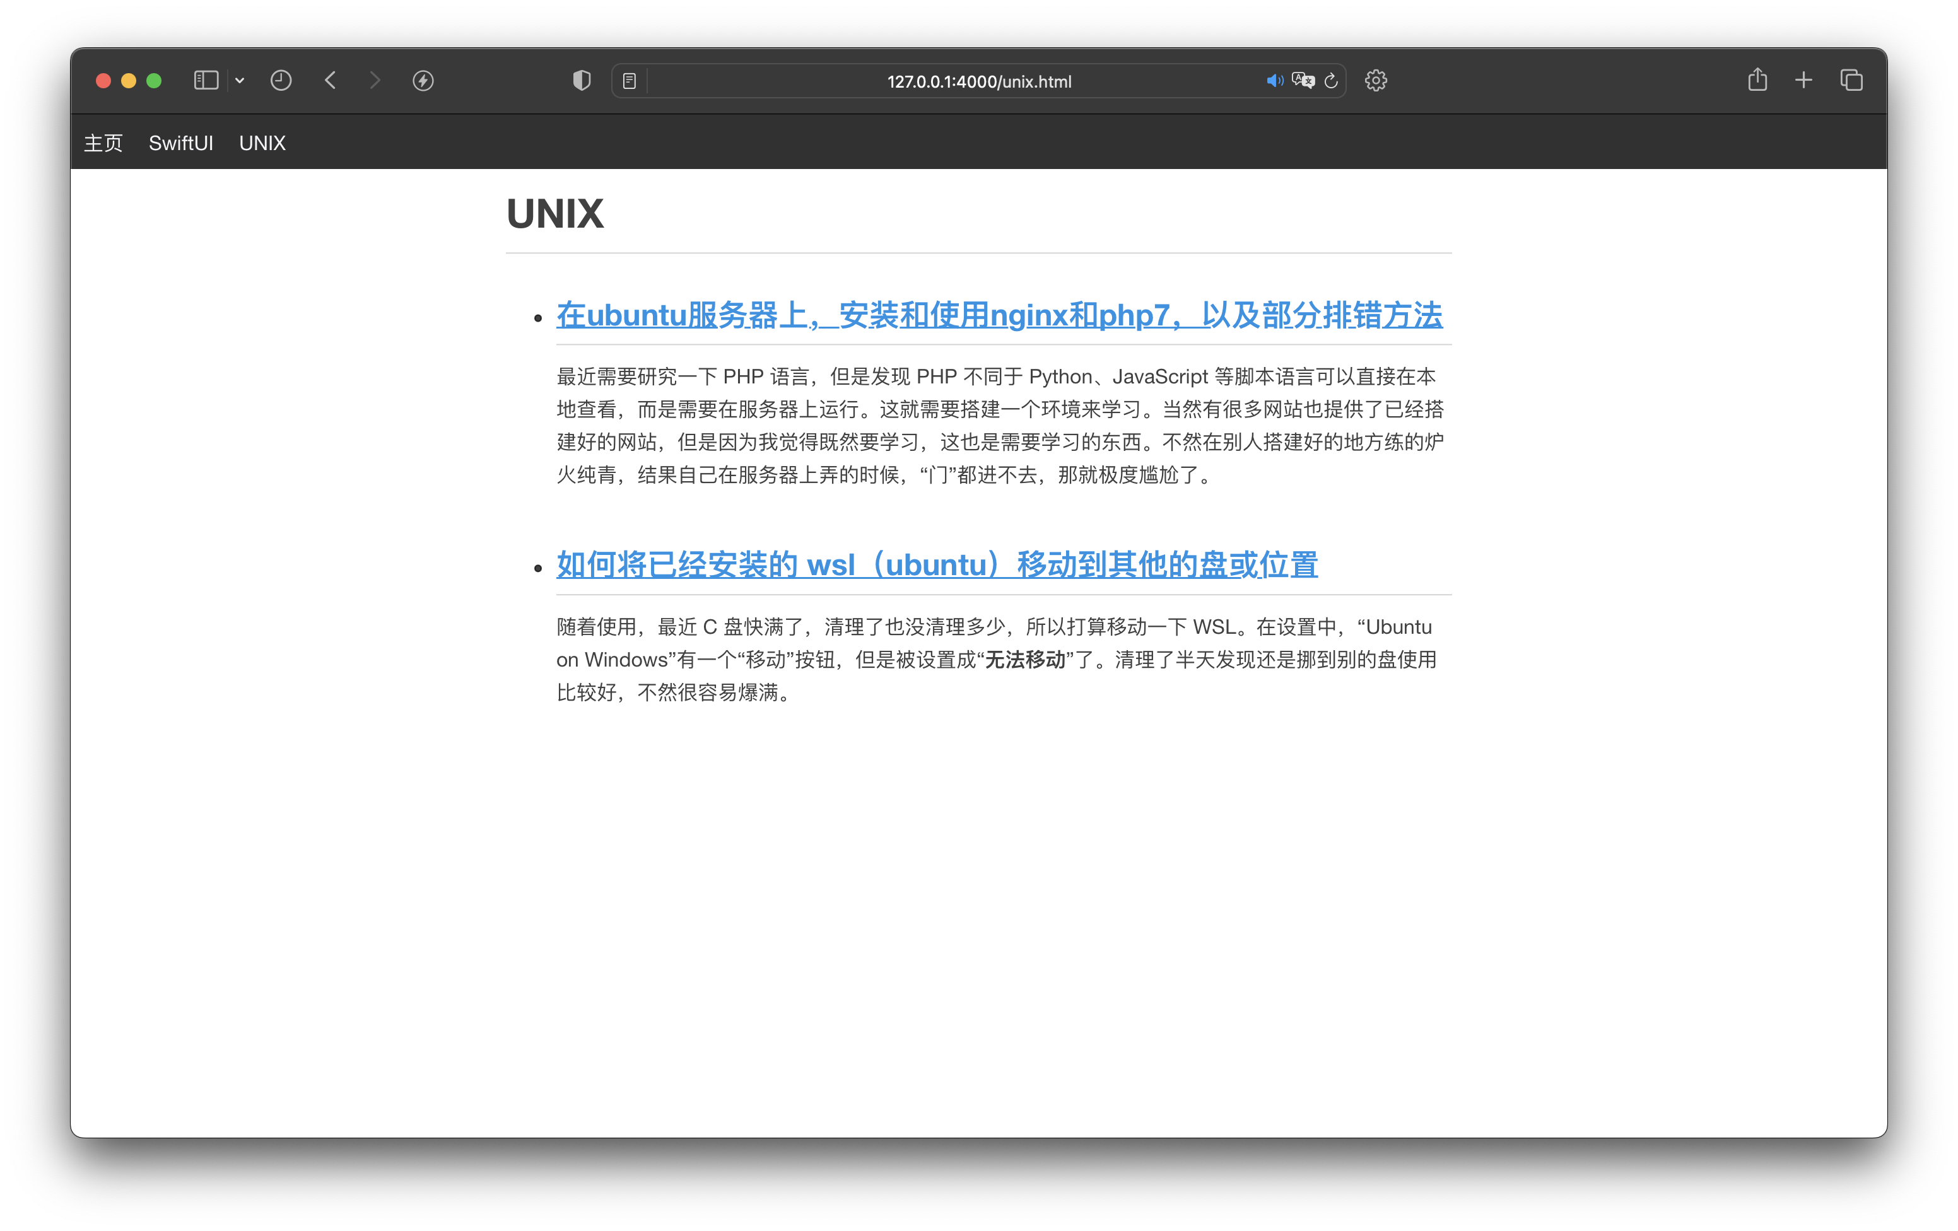The width and height of the screenshot is (1958, 1231).
Task: Reload the current page
Action: click(x=1331, y=81)
